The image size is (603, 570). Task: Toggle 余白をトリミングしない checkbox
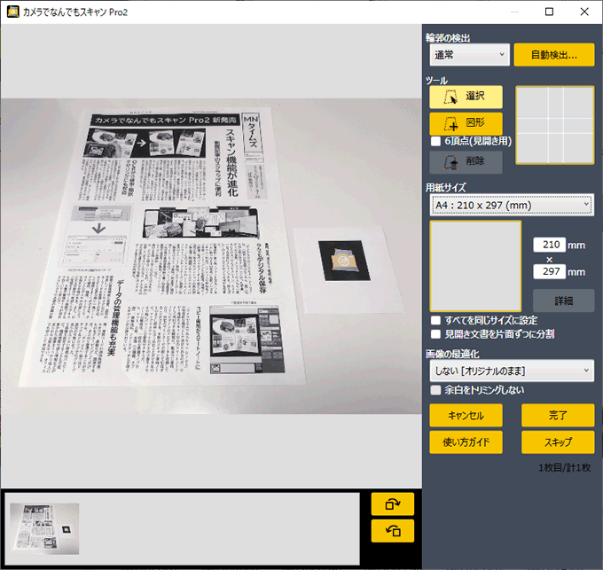(435, 391)
